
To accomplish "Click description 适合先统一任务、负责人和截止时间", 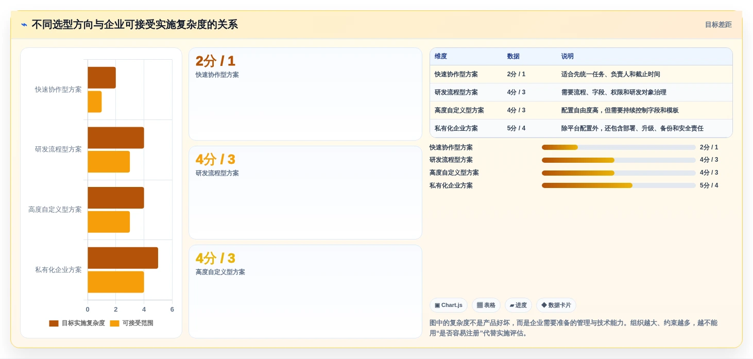I will tap(611, 74).
